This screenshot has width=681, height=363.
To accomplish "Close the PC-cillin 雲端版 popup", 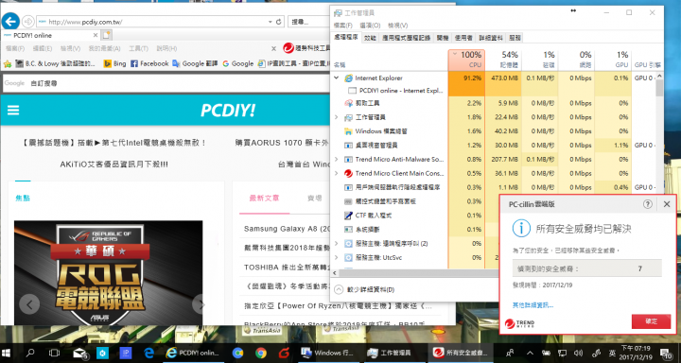I will point(667,204).
